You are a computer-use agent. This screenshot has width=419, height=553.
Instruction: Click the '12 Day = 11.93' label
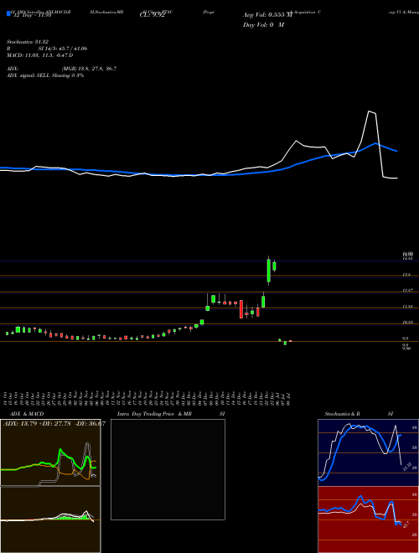33,15
